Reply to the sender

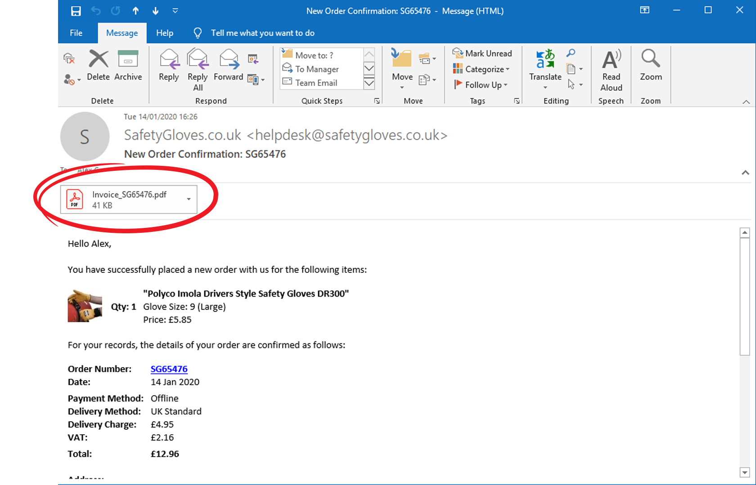point(169,66)
